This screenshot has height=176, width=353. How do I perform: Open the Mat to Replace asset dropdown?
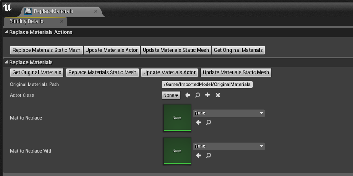[229, 113]
